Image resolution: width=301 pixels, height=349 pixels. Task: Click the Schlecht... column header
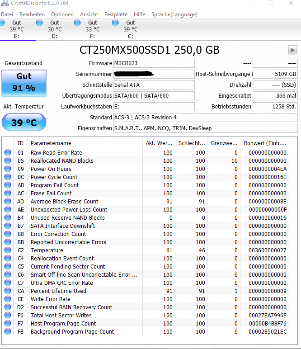click(x=192, y=143)
